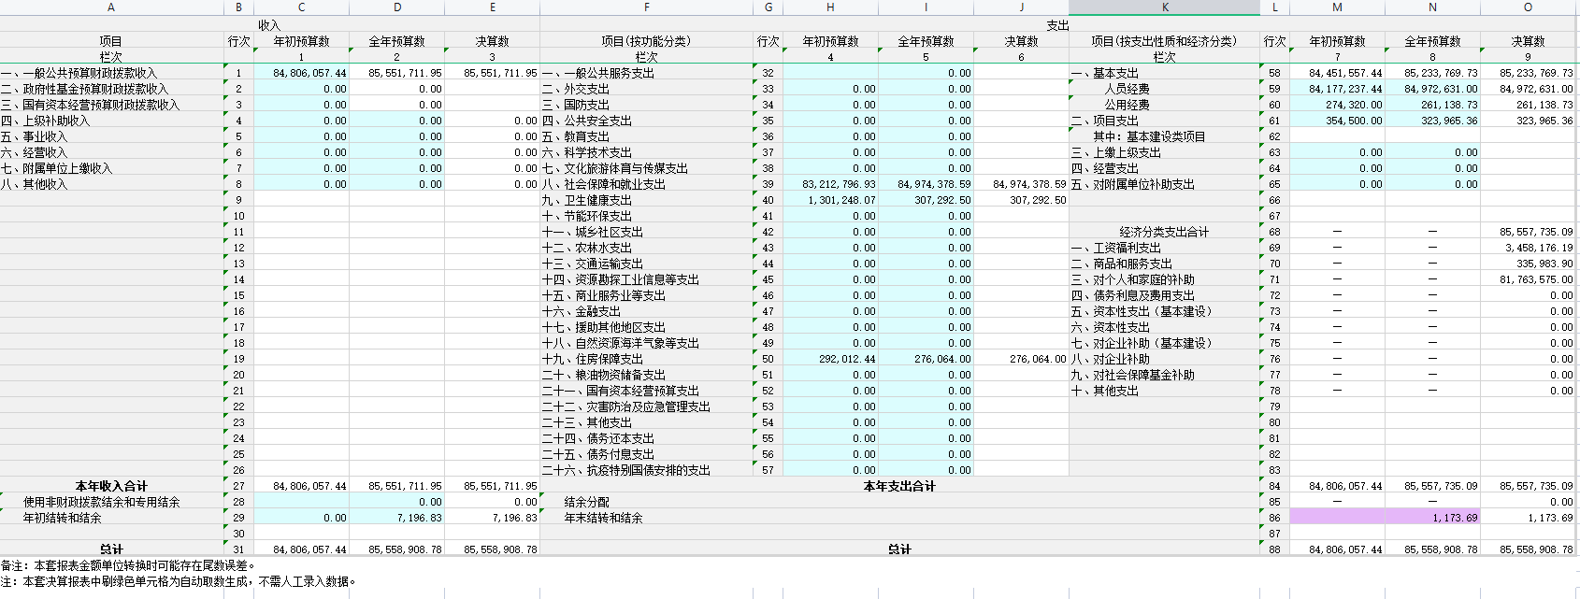Select '一、工资福利支出' cell
This screenshot has height=599, width=1580.
[1116, 248]
